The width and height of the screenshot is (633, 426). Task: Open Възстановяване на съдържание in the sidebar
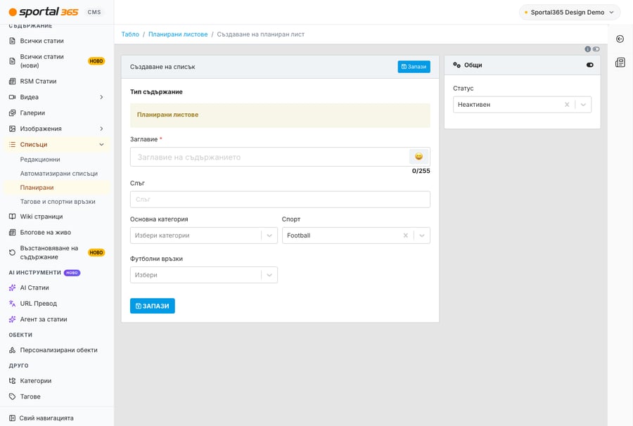tap(56, 252)
